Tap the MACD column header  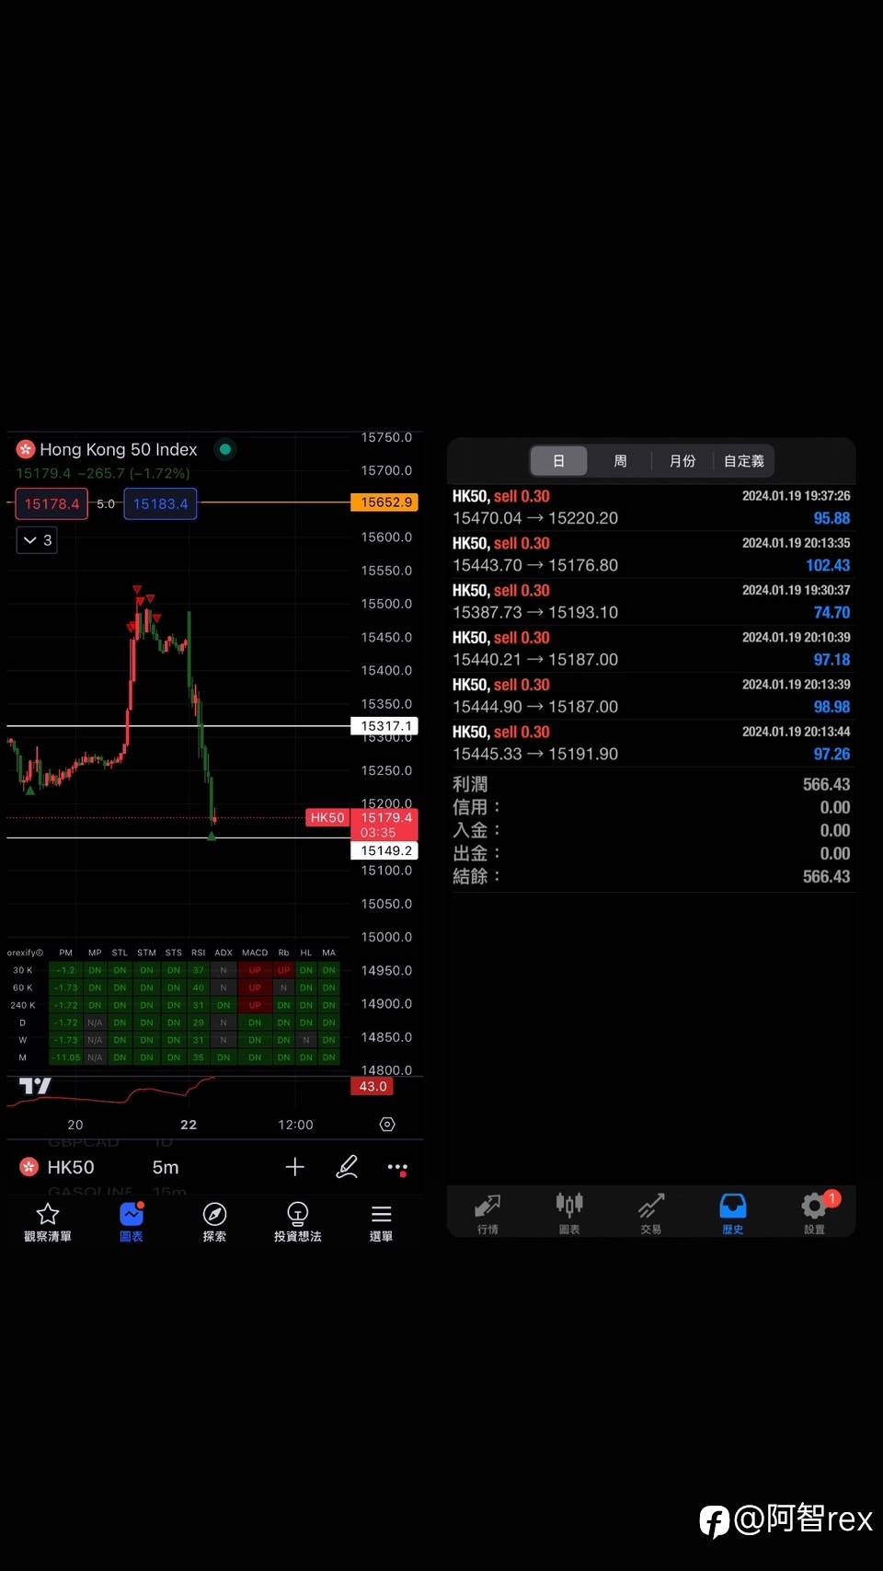255,953
